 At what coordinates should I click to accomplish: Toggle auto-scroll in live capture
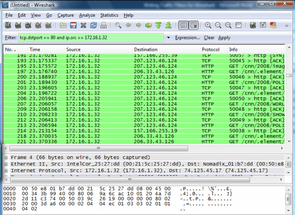tap(194, 25)
